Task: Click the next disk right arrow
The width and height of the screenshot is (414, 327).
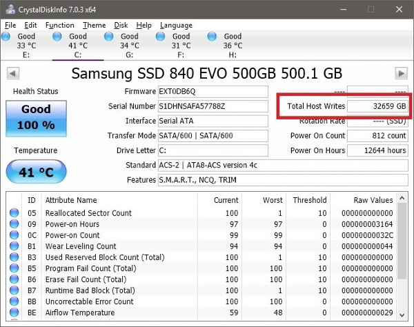Action: click(401, 73)
